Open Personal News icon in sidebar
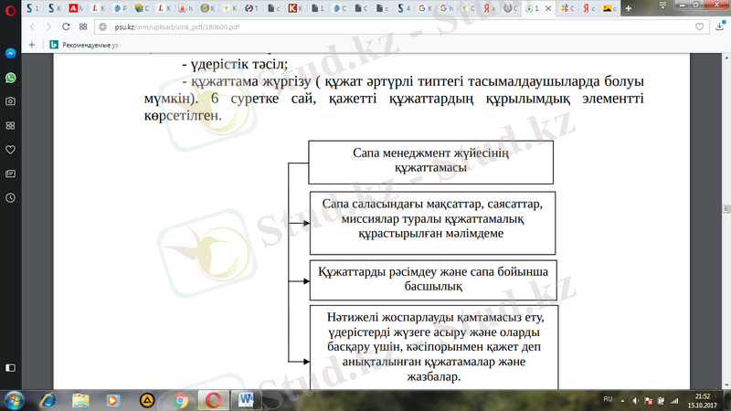 pyautogui.click(x=9, y=173)
